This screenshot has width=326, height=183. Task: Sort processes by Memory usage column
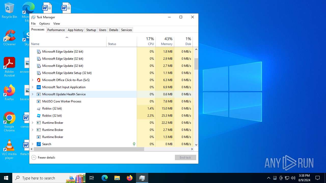coord(165,42)
